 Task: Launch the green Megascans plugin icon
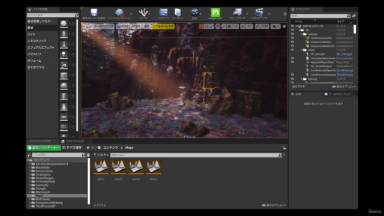(x=215, y=12)
